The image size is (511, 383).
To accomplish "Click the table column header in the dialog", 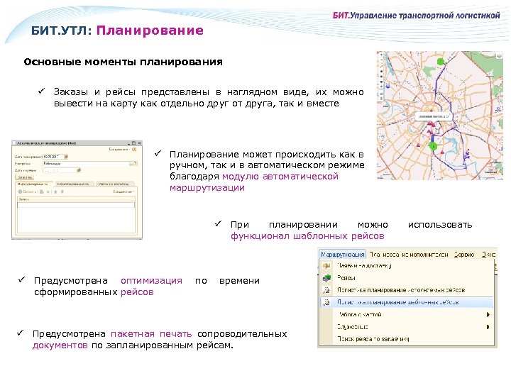I will pyautogui.click(x=76, y=199).
